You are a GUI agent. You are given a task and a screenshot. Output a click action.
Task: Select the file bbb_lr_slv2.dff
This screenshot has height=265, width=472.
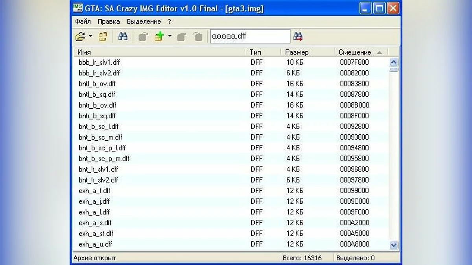tap(99, 73)
